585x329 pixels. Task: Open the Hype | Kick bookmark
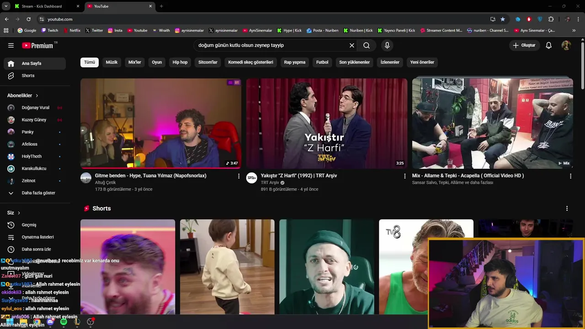(290, 31)
